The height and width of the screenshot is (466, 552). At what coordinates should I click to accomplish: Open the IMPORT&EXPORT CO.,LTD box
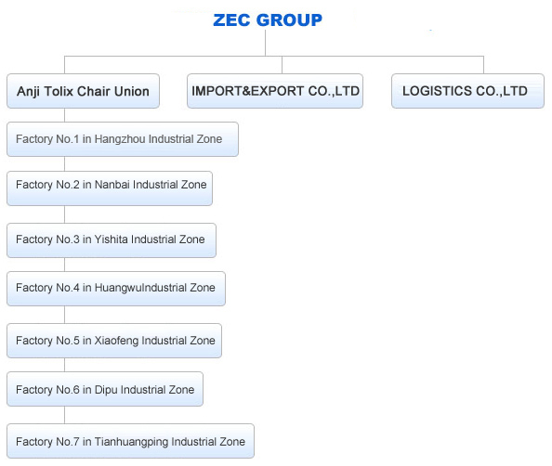pyautogui.click(x=275, y=91)
